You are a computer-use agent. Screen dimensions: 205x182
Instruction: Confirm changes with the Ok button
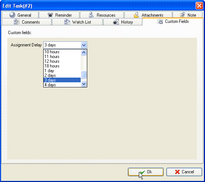pos(146,172)
